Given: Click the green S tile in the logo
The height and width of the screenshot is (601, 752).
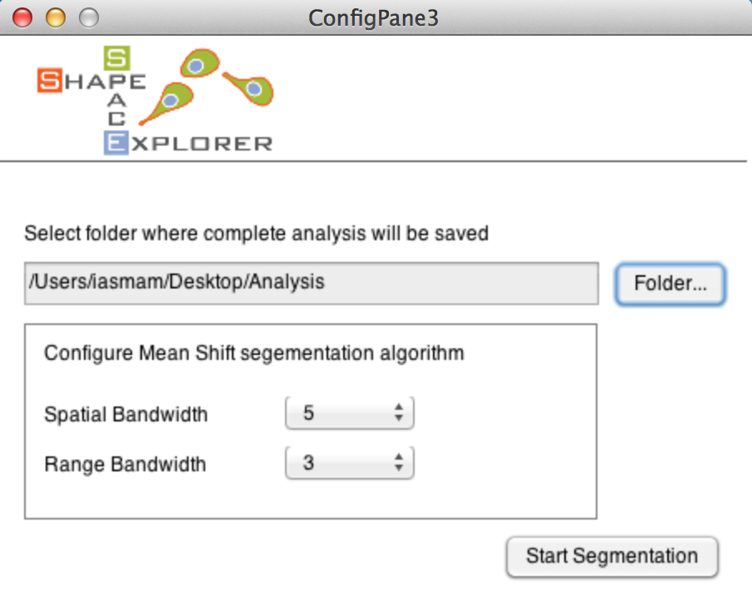Looking at the screenshot, I should pyautogui.click(x=116, y=58).
